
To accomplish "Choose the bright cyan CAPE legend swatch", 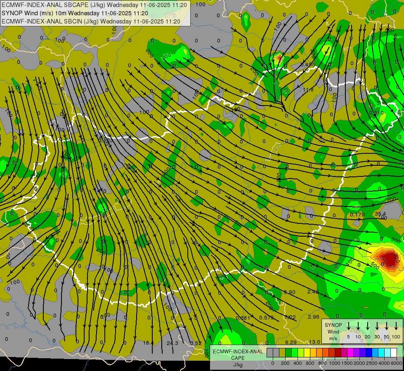I will click(x=382, y=353).
